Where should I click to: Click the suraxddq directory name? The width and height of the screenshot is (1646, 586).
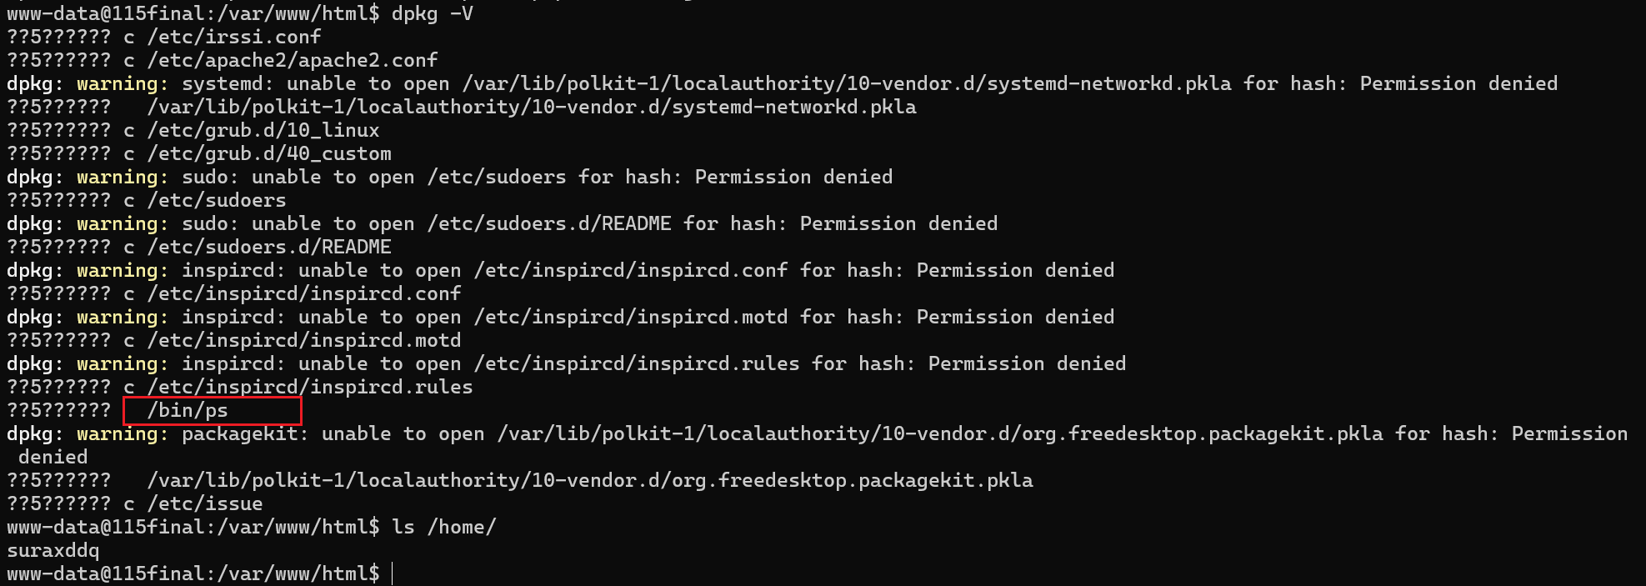53,551
